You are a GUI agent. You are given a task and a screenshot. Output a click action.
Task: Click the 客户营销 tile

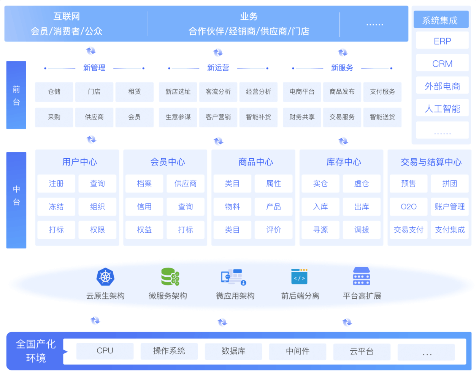tap(218, 117)
